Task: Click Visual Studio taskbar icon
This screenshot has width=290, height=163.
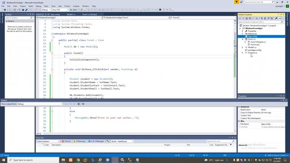Action: point(115,160)
